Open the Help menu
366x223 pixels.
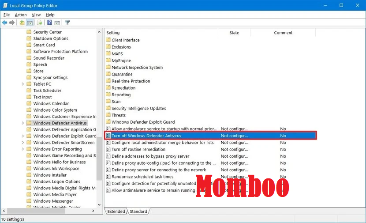[50, 15]
